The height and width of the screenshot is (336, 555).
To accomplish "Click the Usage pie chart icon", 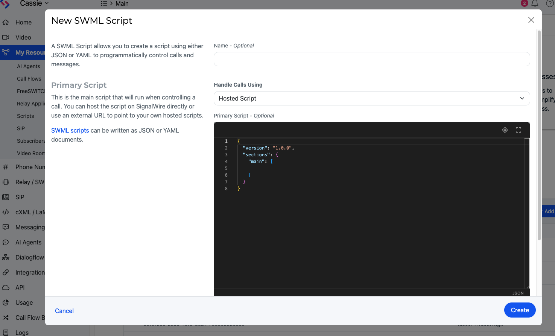I will [x=6, y=302].
